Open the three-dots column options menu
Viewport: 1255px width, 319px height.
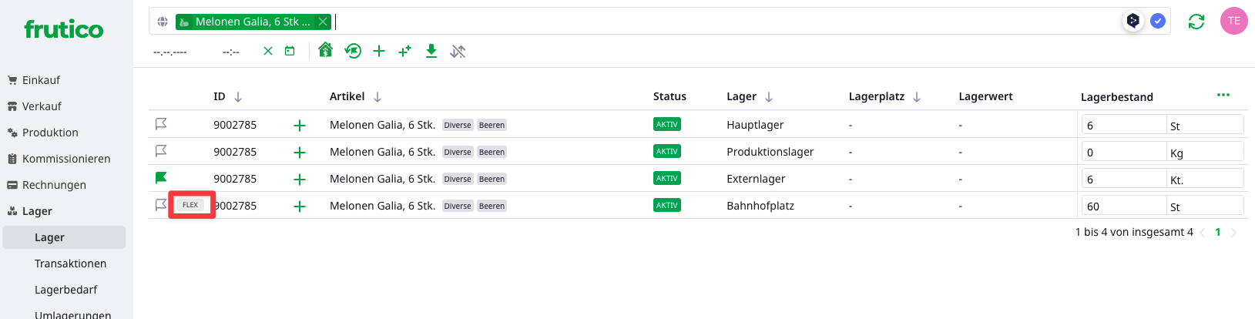[1223, 95]
